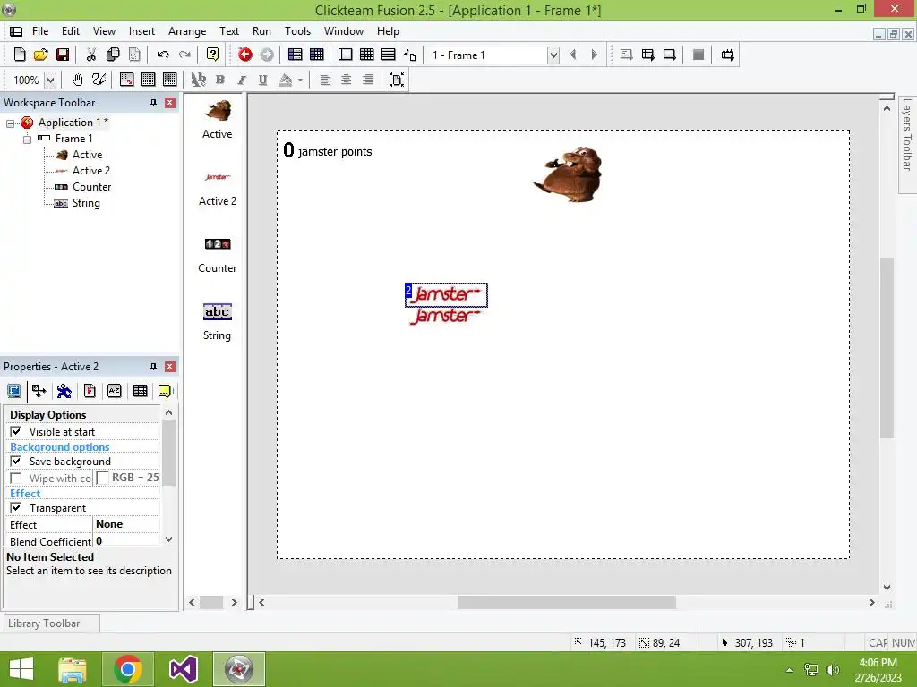Open the Arrange menu
This screenshot has width=917, height=687.
187,31
